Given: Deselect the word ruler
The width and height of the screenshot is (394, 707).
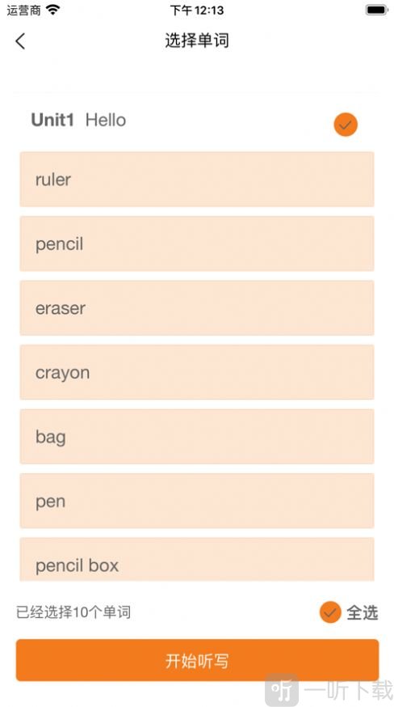Looking at the screenshot, I should tap(197, 179).
